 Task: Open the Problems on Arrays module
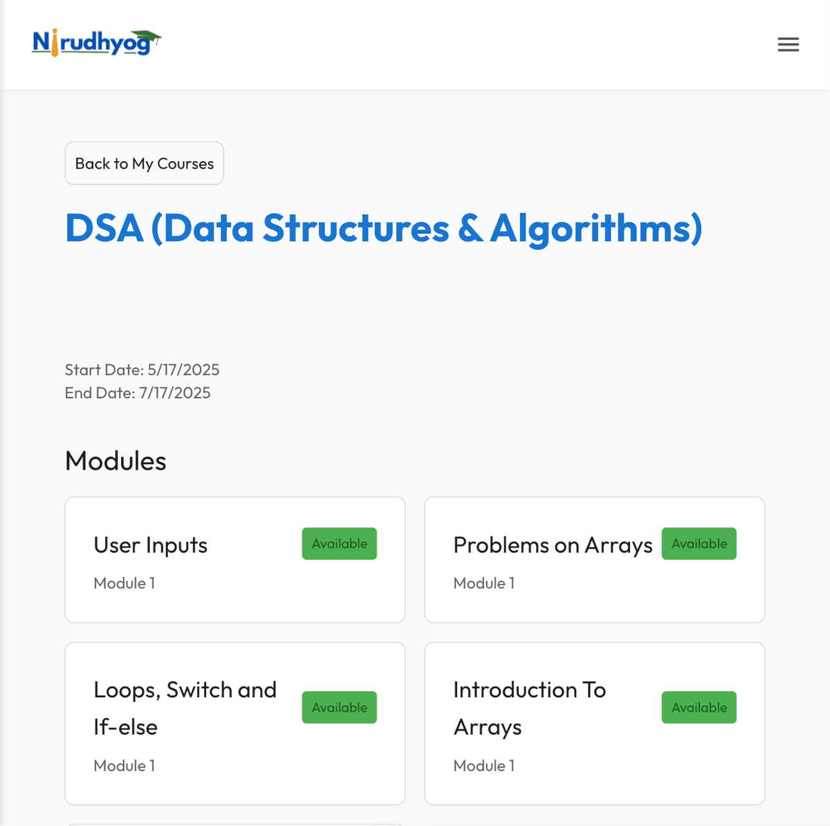tap(552, 546)
